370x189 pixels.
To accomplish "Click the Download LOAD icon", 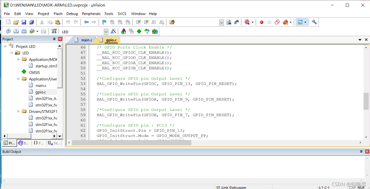I will pos(54,31).
